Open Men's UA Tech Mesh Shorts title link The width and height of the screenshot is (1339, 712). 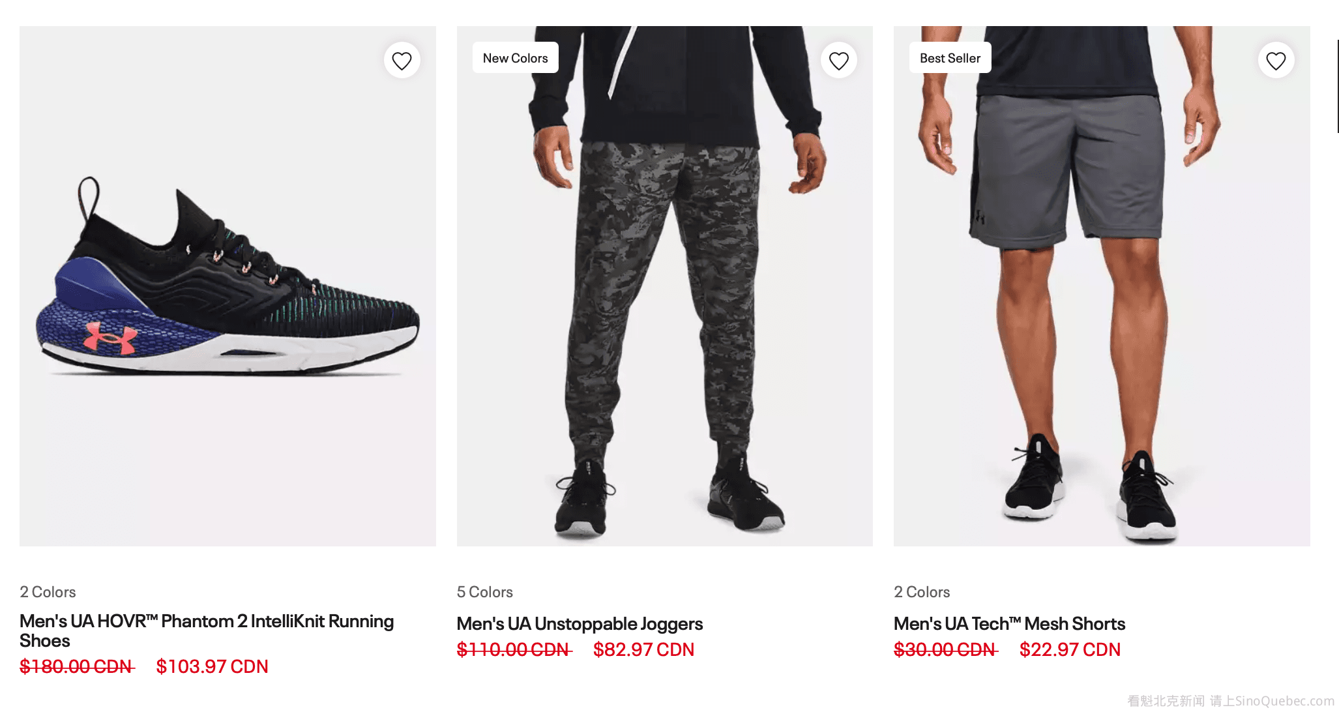1009,624
